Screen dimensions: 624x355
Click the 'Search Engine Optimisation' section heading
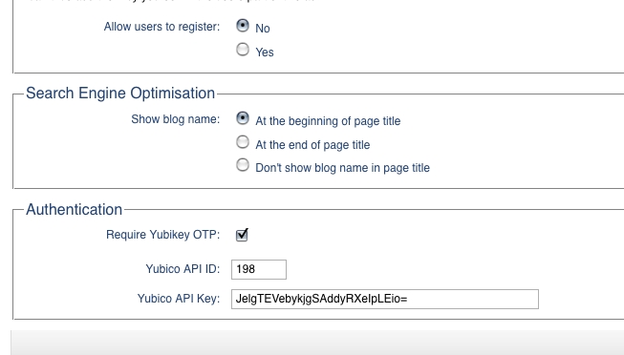(120, 93)
